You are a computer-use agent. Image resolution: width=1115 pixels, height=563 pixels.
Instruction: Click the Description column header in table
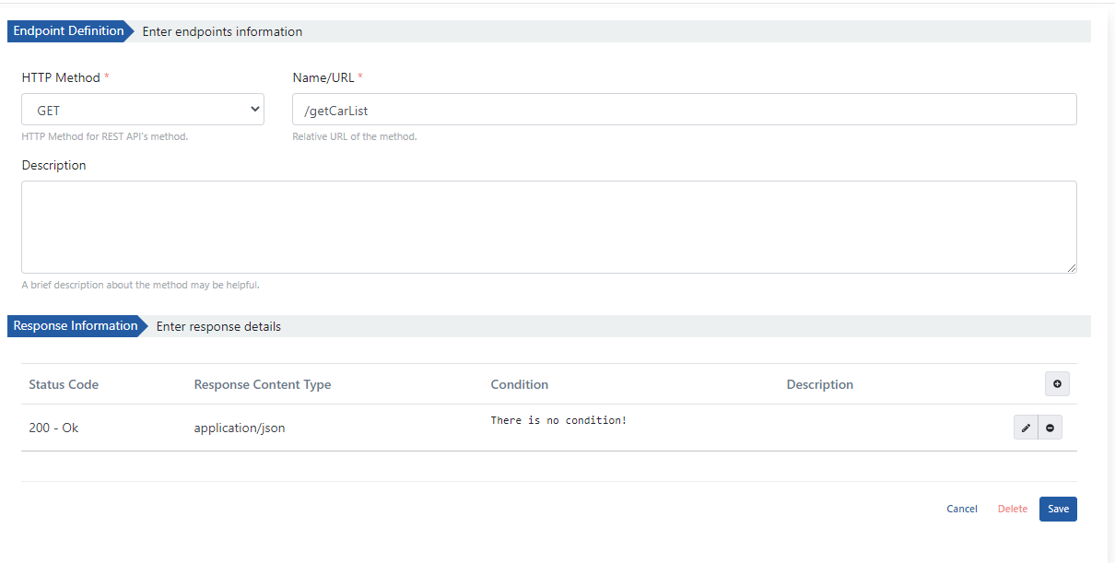[x=819, y=384]
